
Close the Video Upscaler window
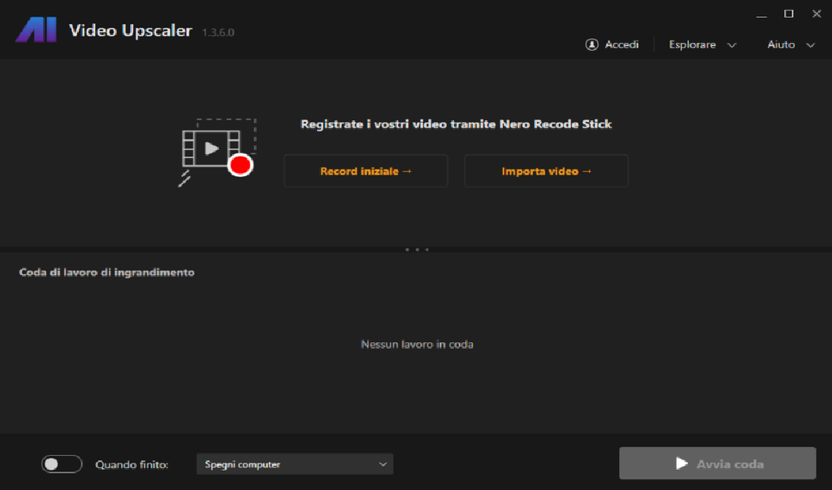[817, 14]
